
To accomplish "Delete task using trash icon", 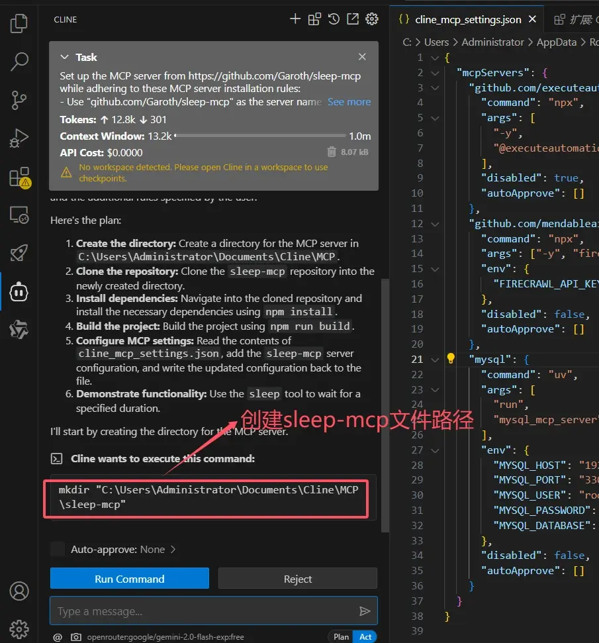I will tap(332, 152).
